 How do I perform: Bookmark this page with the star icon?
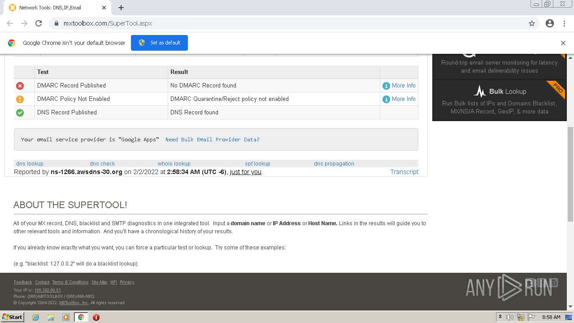(532, 23)
